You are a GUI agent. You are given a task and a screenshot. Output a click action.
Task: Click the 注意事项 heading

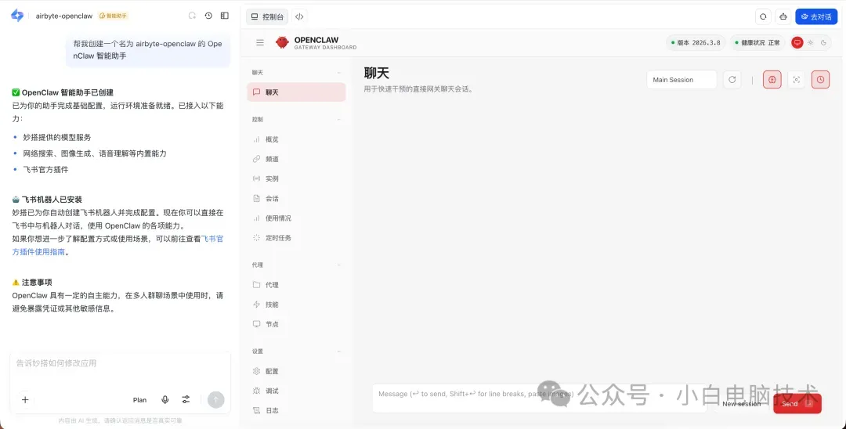click(37, 283)
